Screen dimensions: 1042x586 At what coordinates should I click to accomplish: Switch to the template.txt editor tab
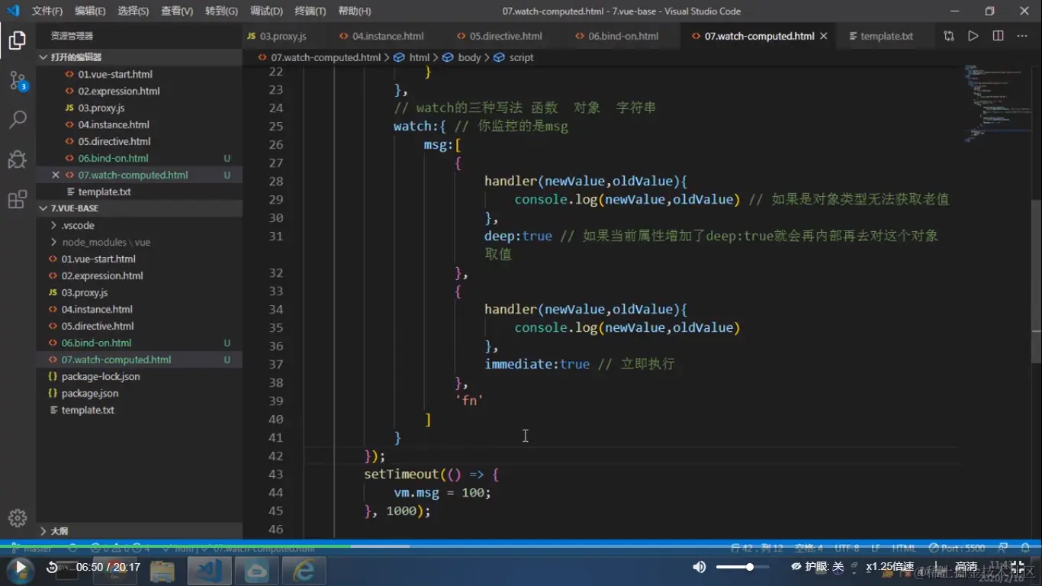(886, 36)
